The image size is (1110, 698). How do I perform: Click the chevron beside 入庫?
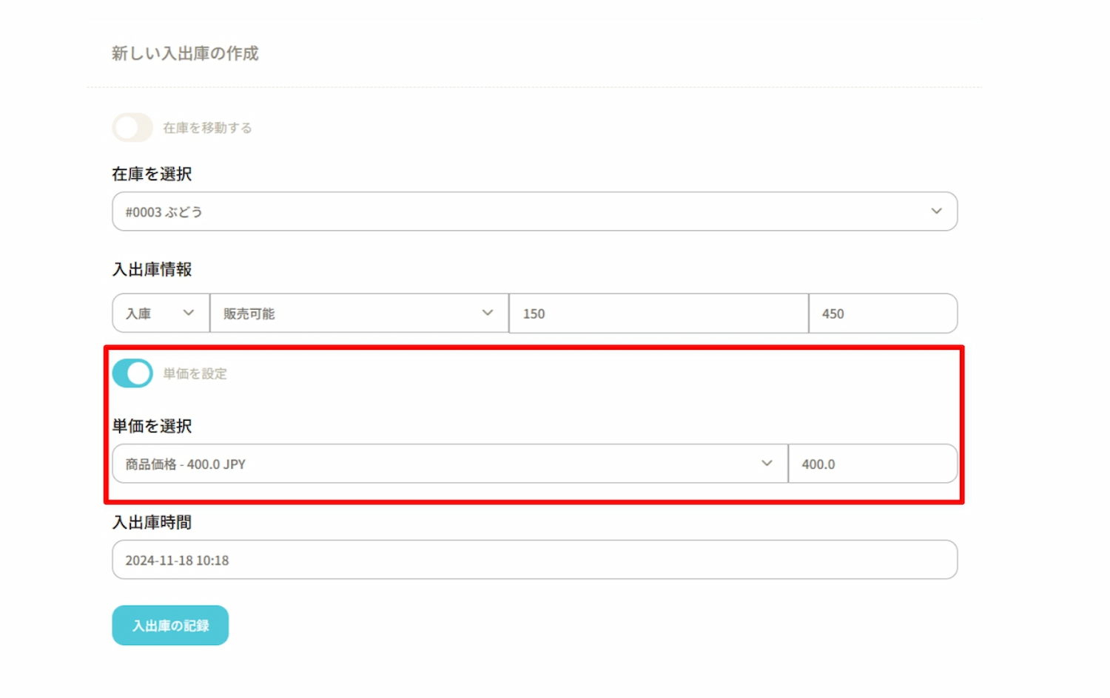pyautogui.click(x=189, y=313)
